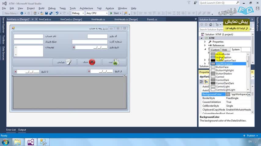Pick the ActiveCaption color swatch

tap(213, 57)
